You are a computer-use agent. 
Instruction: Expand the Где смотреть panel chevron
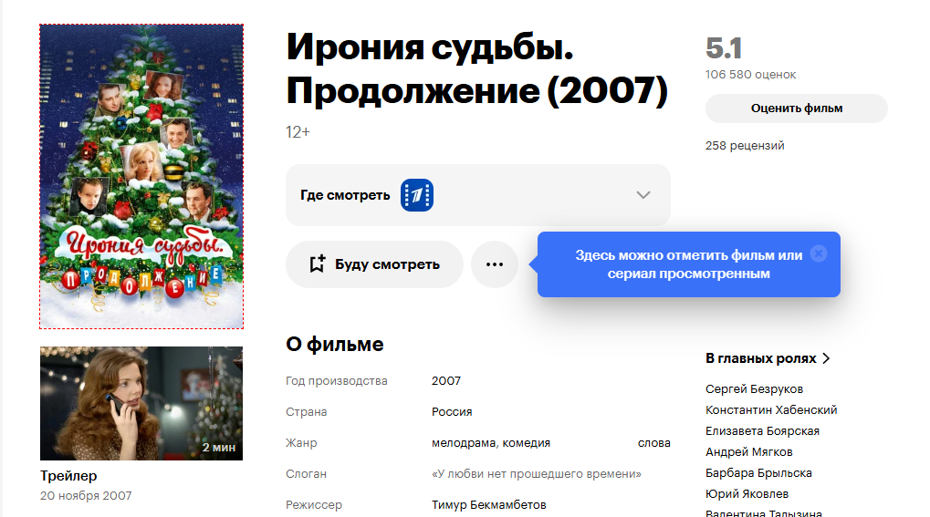pos(643,195)
